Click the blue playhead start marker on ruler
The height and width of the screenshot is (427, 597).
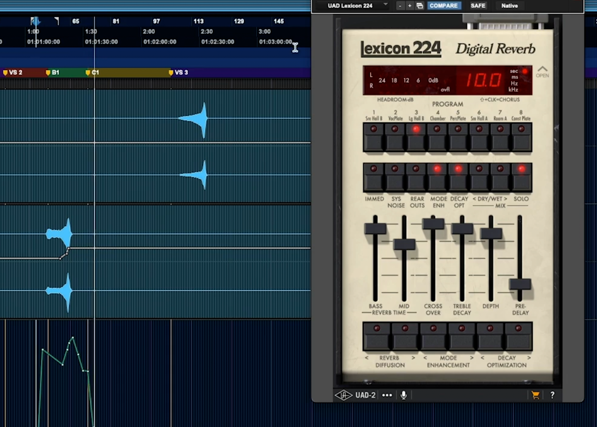pyautogui.click(x=35, y=21)
